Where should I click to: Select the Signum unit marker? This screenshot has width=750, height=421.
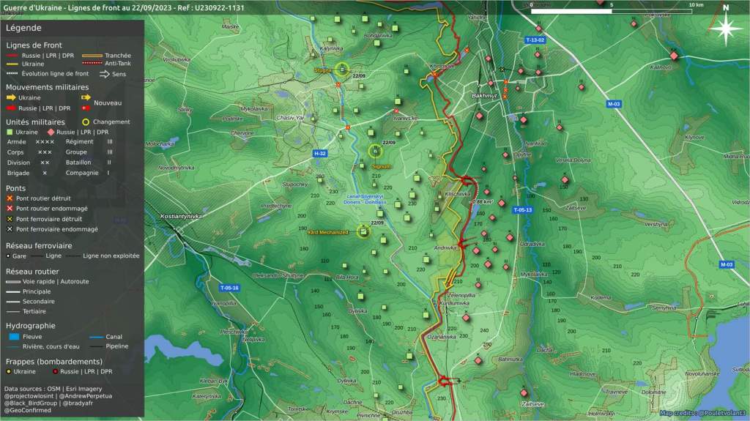(x=376, y=152)
